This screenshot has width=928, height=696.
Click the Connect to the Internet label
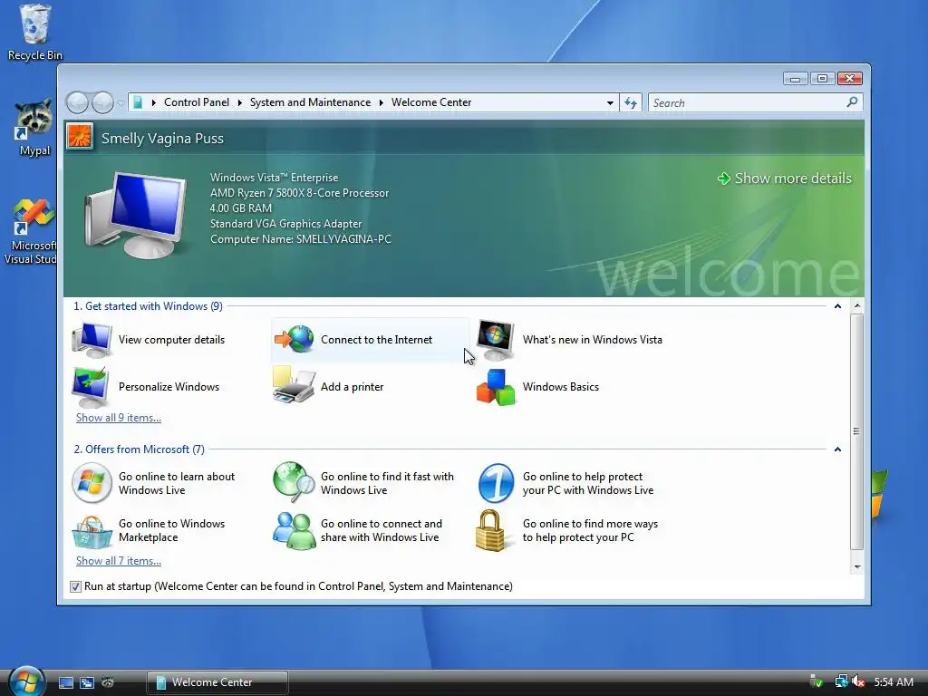[x=376, y=340]
